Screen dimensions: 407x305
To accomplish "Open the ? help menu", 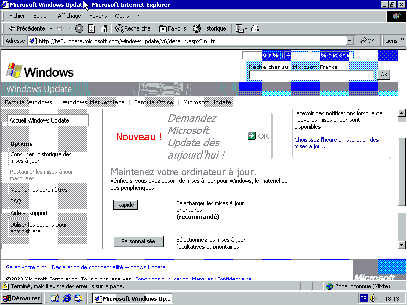I will point(138,16).
